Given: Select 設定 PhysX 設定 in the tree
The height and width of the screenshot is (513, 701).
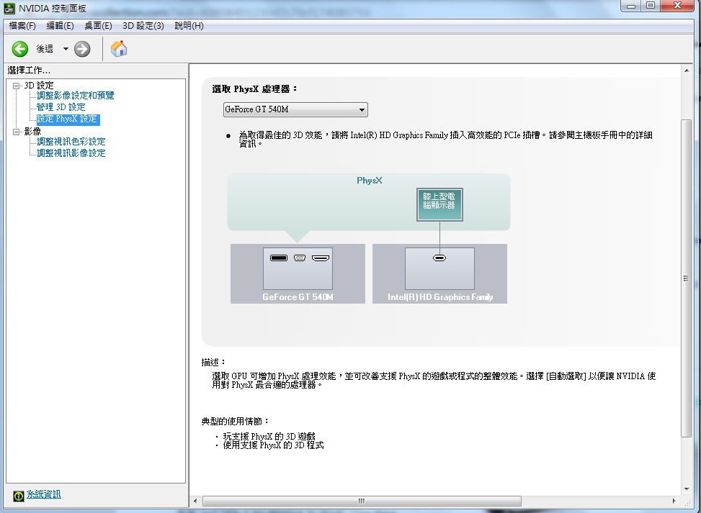Looking at the screenshot, I should click(68, 119).
